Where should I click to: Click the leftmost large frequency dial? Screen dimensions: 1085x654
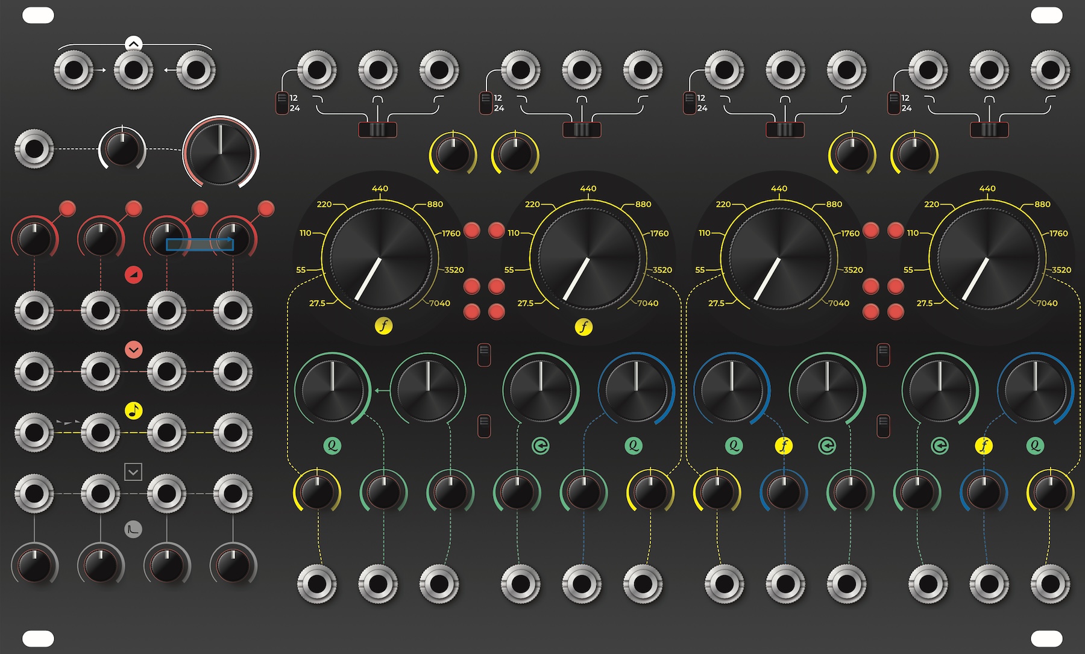coord(380,258)
